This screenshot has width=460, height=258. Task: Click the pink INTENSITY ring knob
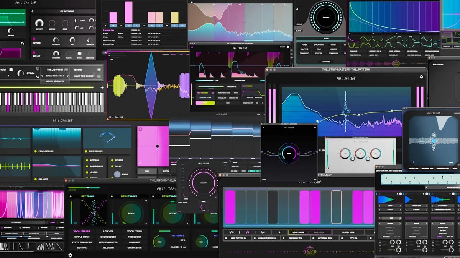tap(203, 183)
